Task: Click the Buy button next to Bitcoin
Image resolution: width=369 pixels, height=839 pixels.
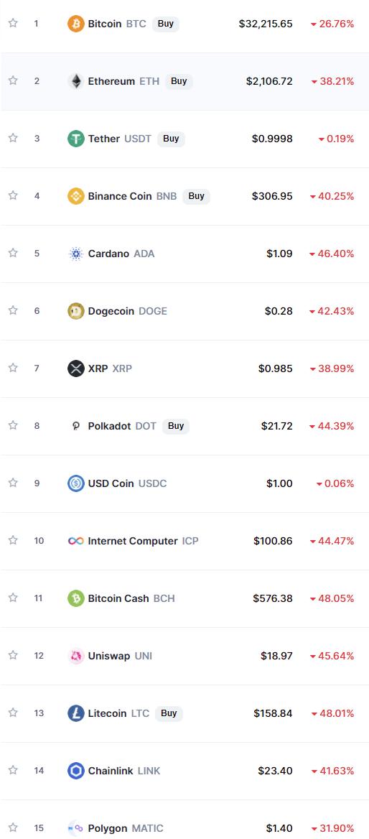Action: coord(166,24)
